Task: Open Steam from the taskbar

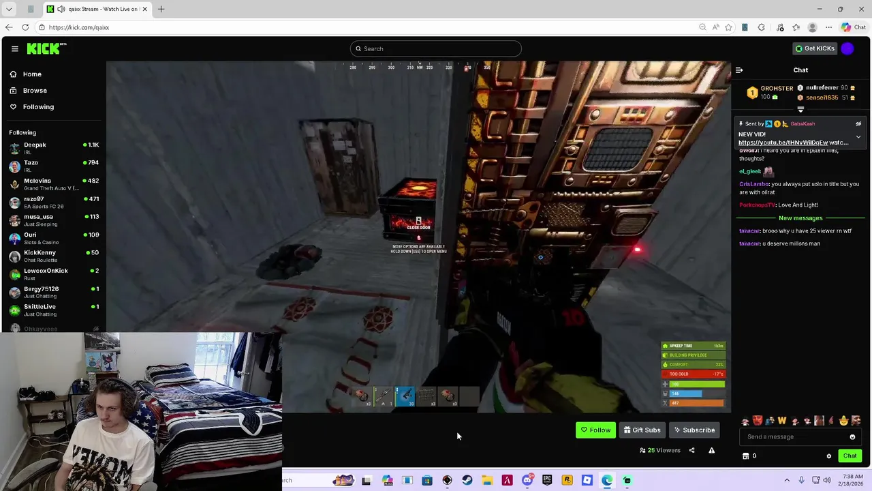Action: pos(467,480)
